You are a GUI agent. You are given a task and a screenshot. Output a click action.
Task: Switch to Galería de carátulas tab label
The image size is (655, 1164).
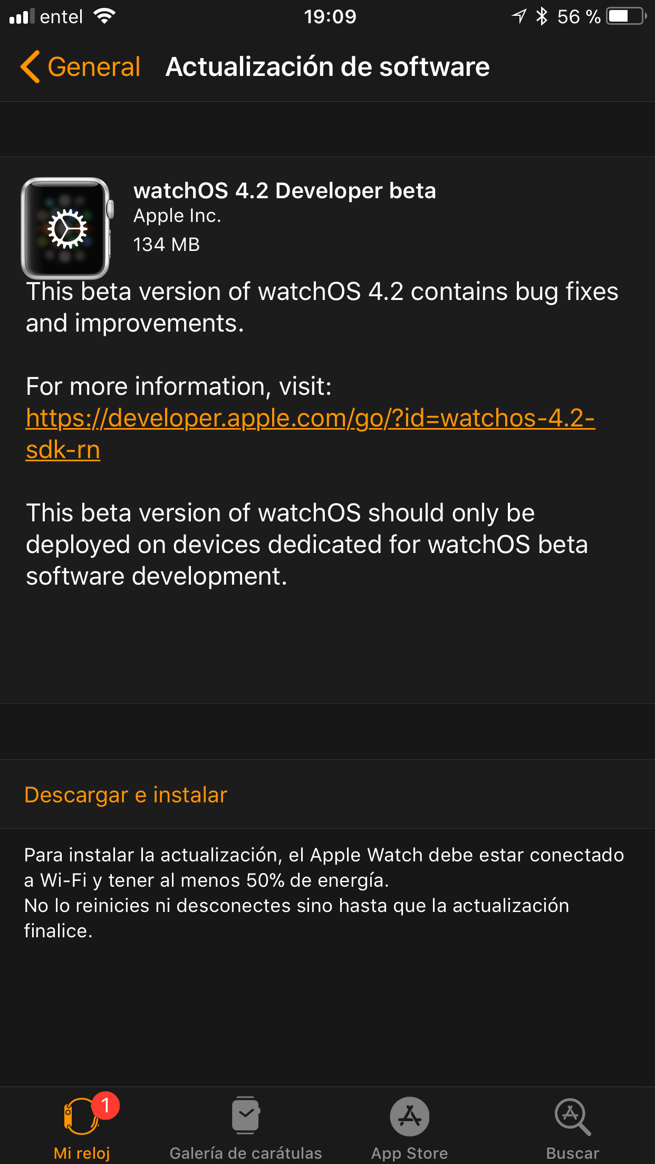246,1153
